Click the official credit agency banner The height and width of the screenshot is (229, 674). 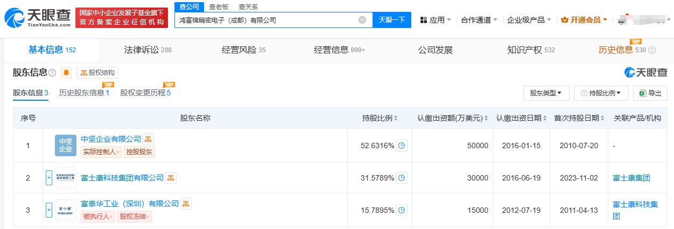[122, 18]
